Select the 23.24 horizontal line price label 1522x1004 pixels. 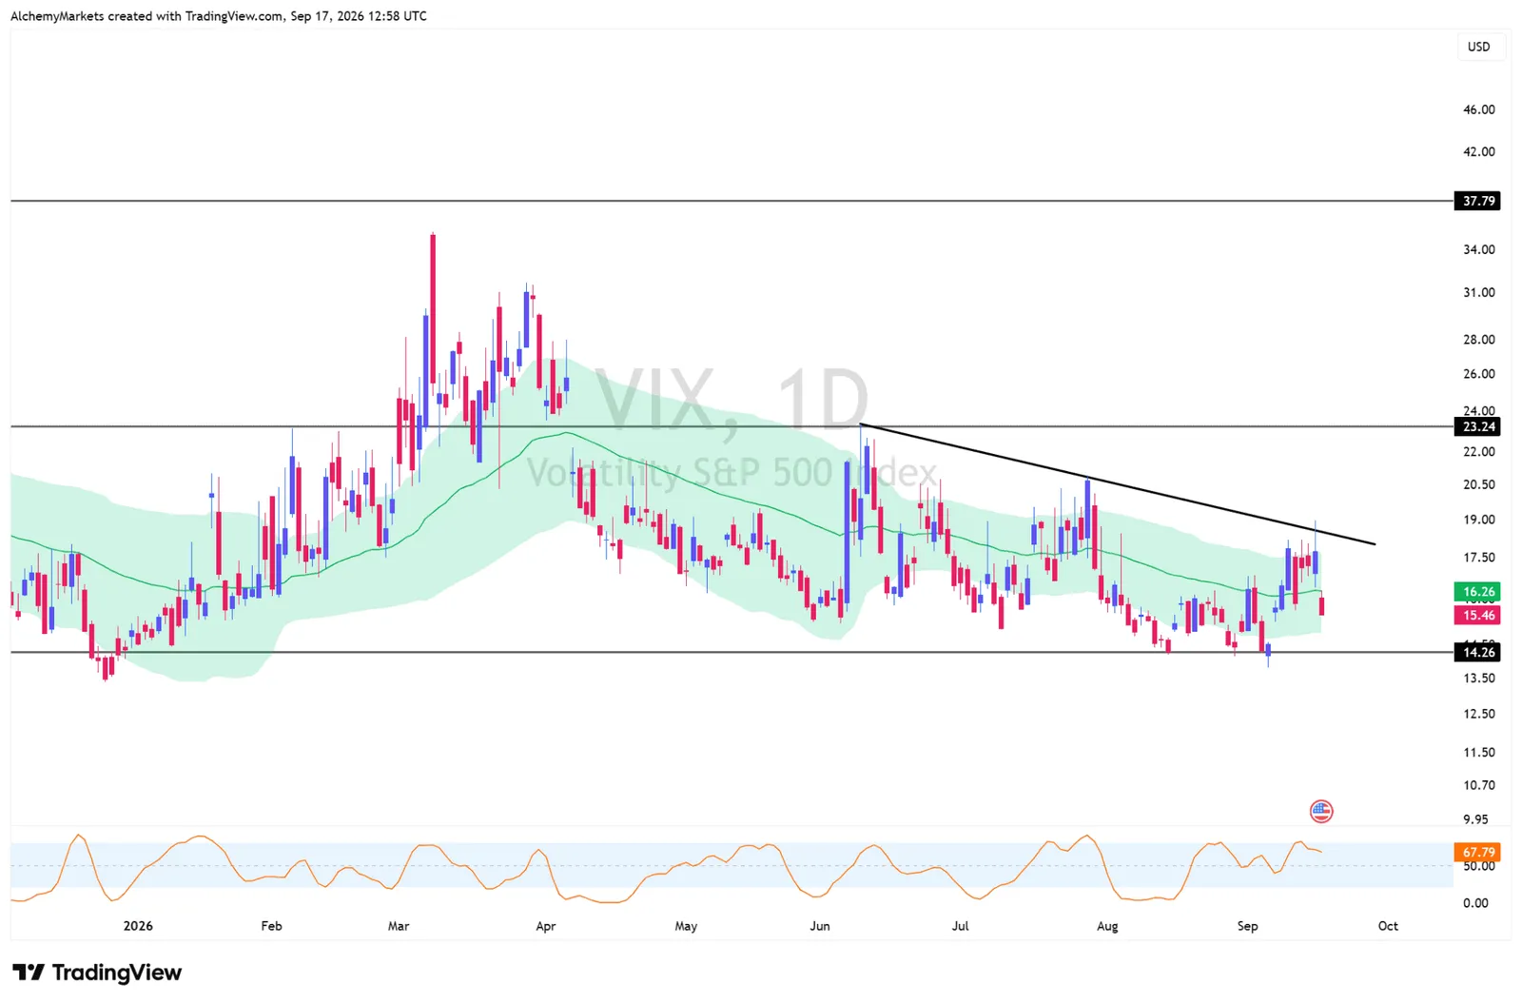(1478, 426)
